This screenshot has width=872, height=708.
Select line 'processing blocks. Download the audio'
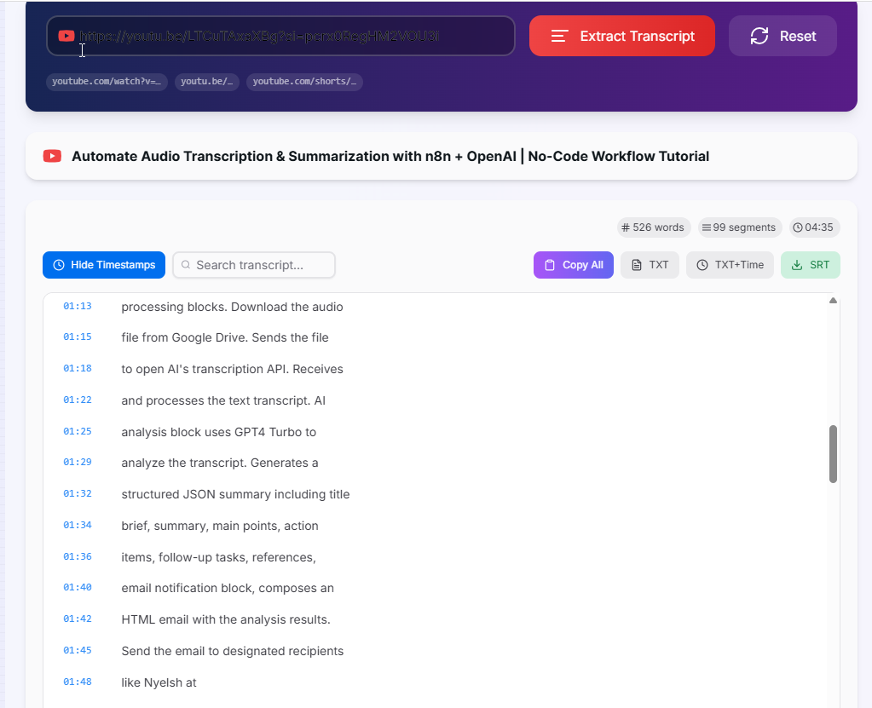click(232, 307)
